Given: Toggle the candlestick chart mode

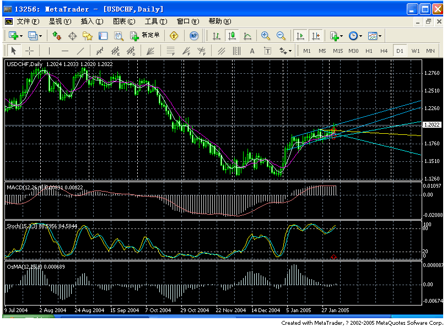Looking at the screenshot, I should tap(232, 36).
